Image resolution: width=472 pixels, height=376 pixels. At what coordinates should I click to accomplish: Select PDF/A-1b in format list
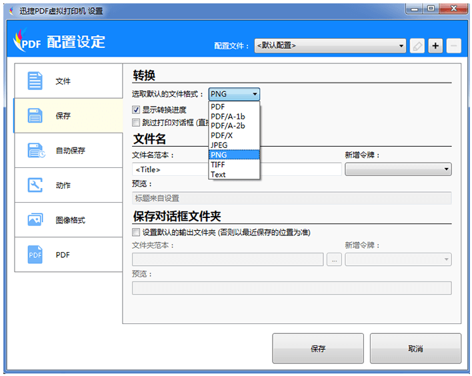tap(234, 116)
